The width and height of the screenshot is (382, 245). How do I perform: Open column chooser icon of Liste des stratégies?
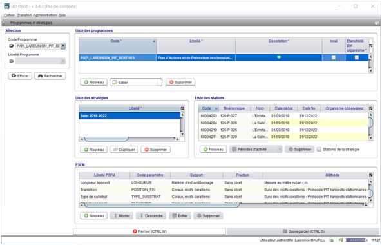[182, 108]
